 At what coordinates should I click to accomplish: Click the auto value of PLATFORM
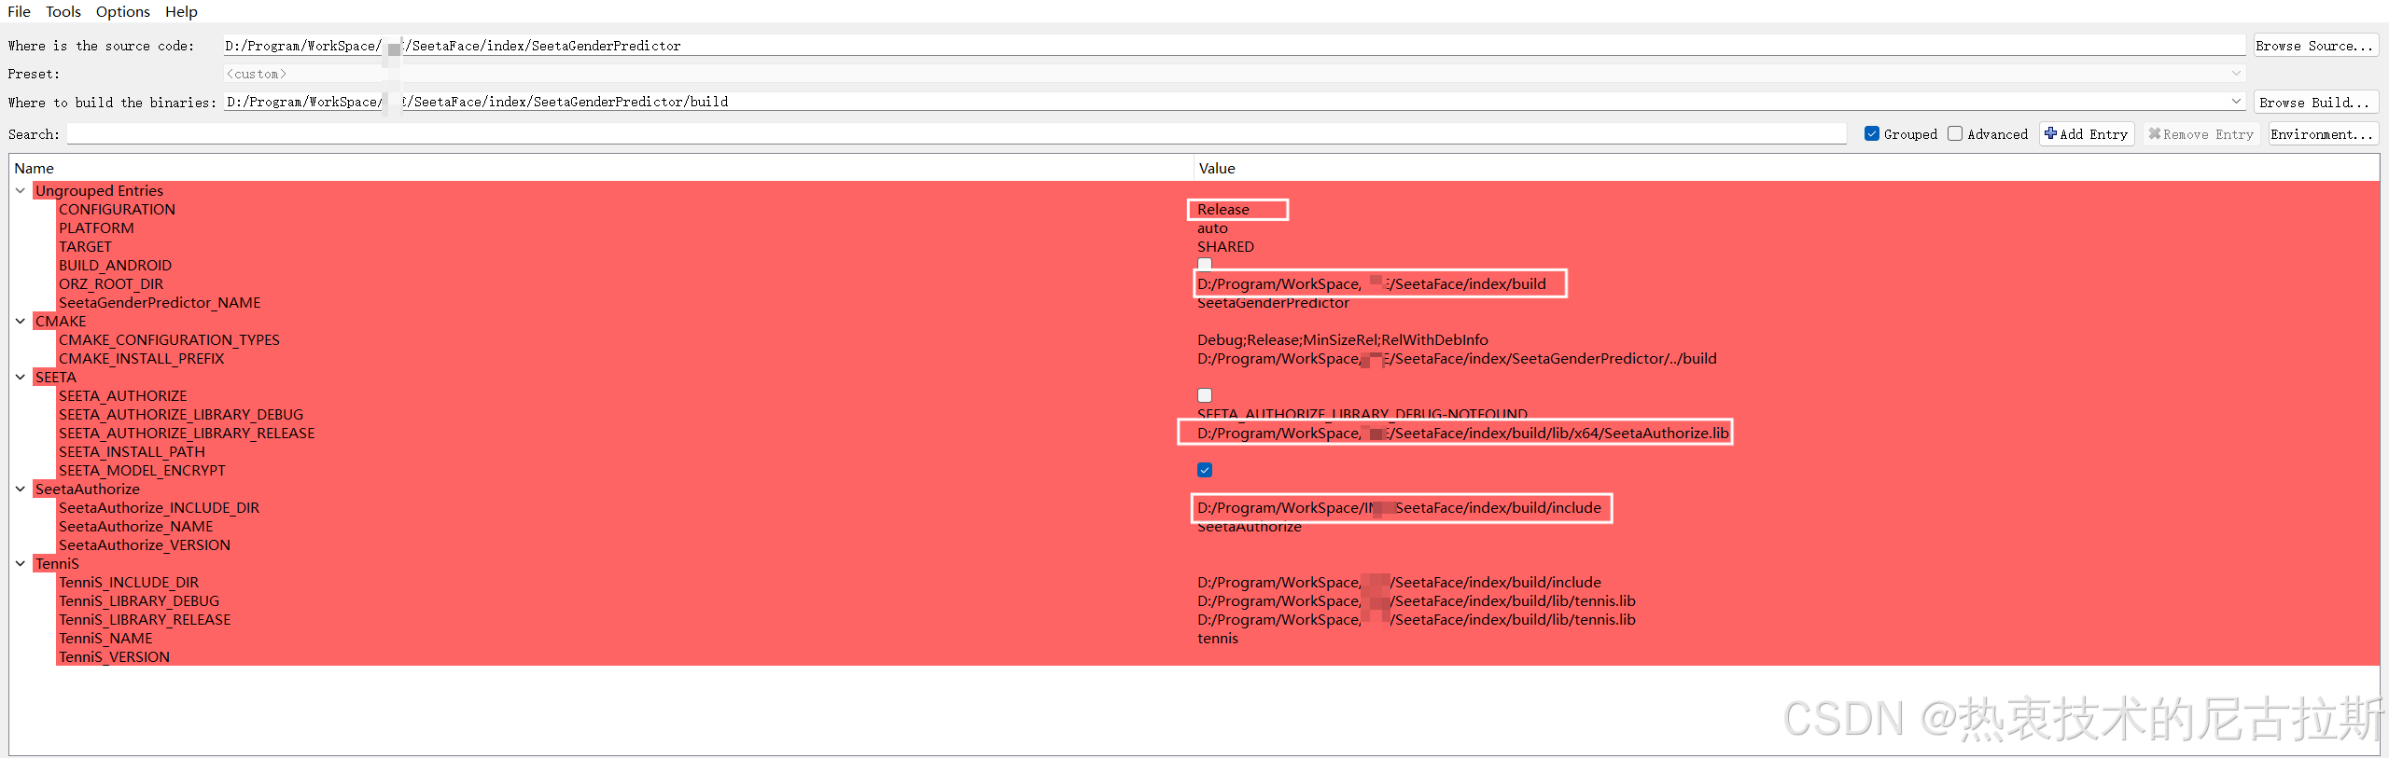1212,227
